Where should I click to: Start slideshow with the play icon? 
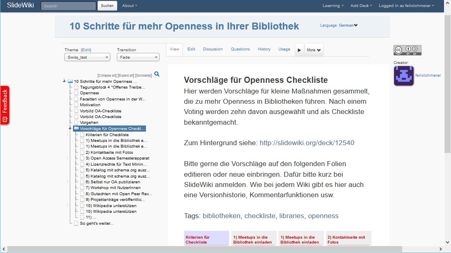[x=299, y=50]
